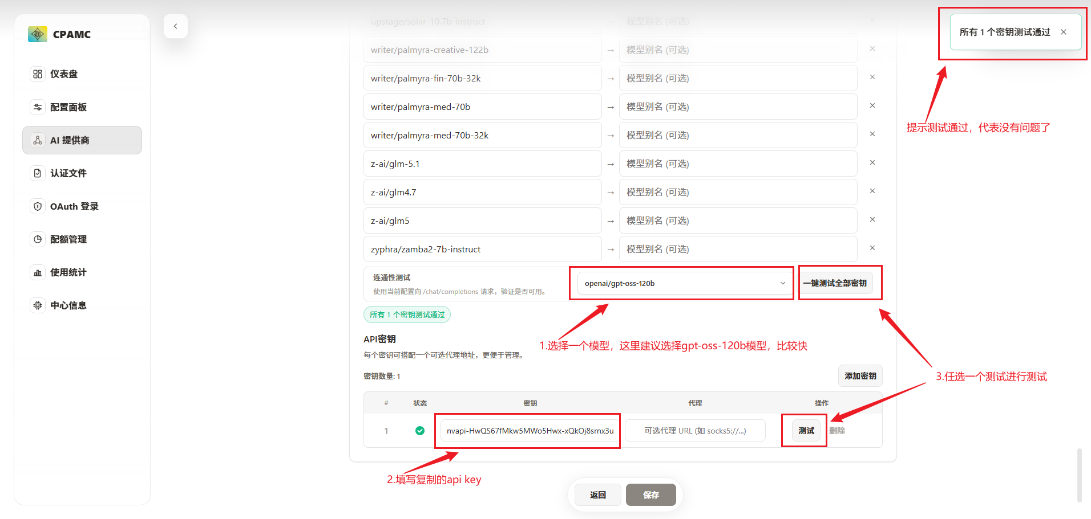Click the nvapi API key input field
Screen dimensions: 1091x519
tap(529, 431)
